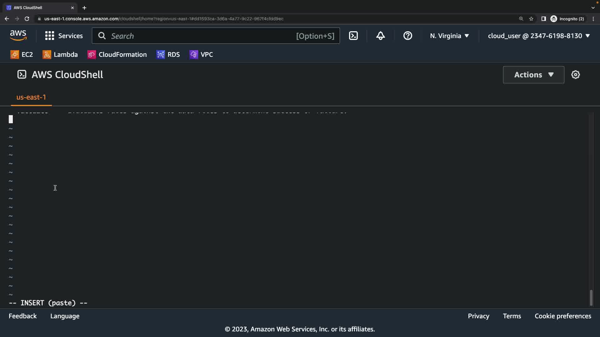Screen dimensions: 600x337
Task: Expand the cloud_user account dropdown
Action: tap(539, 36)
